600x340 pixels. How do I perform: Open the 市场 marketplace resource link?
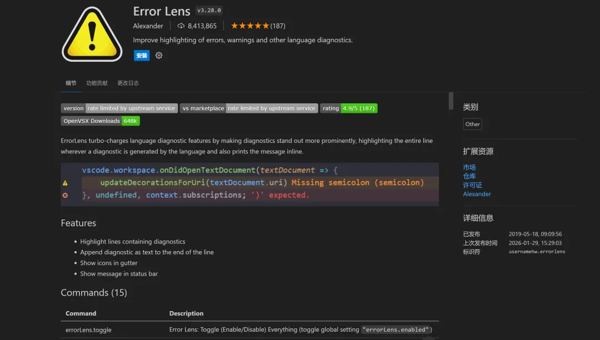tap(469, 167)
